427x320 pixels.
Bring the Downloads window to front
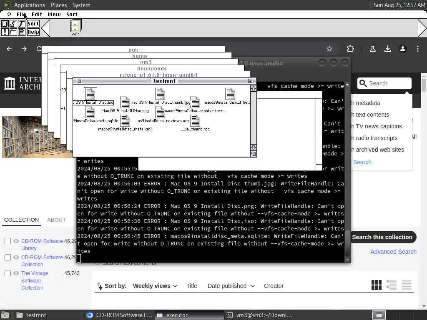click(x=152, y=69)
